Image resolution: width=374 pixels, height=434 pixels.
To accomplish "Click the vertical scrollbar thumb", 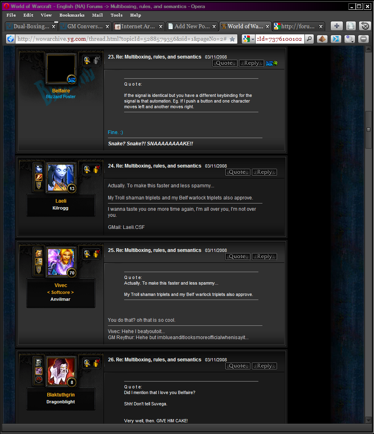I will [368, 130].
